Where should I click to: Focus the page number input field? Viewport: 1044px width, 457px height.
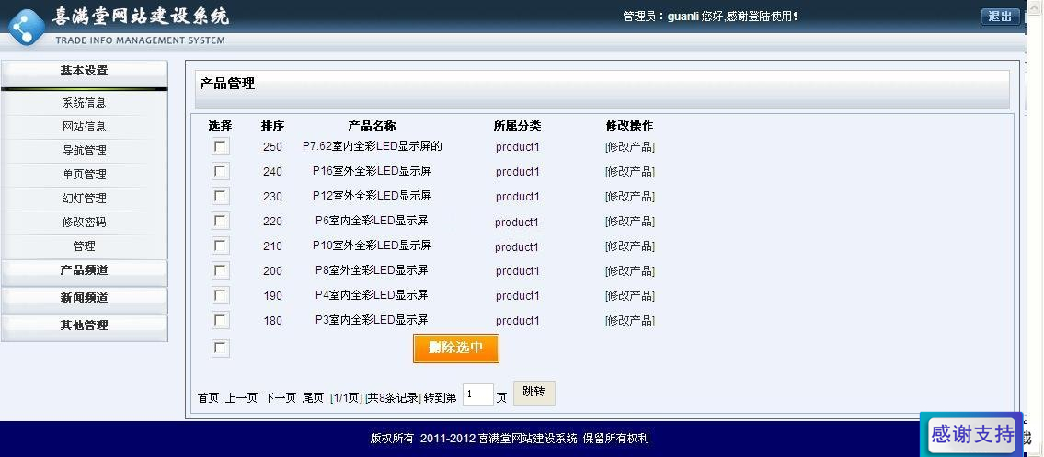pyautogui.click(x=478, y=394)
